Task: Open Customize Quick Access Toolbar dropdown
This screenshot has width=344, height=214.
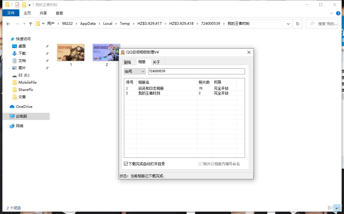Action: 29,5
